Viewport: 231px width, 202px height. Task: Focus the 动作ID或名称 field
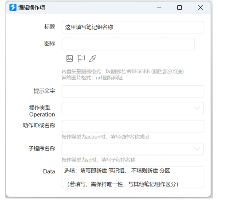(x=133, y=126)
